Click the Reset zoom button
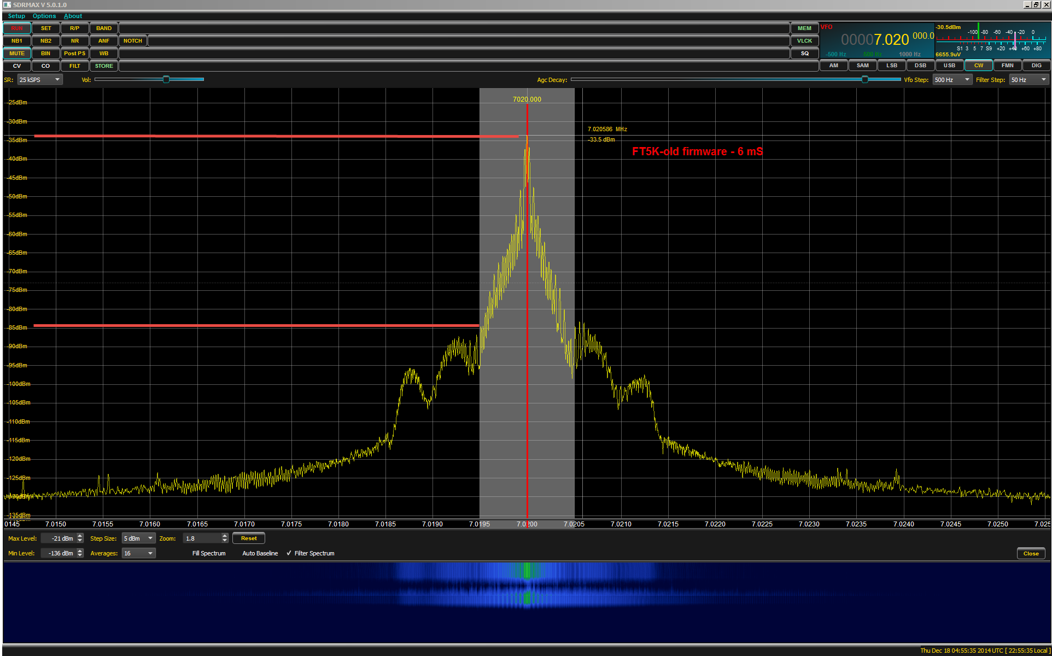 (x=249, y=538)
